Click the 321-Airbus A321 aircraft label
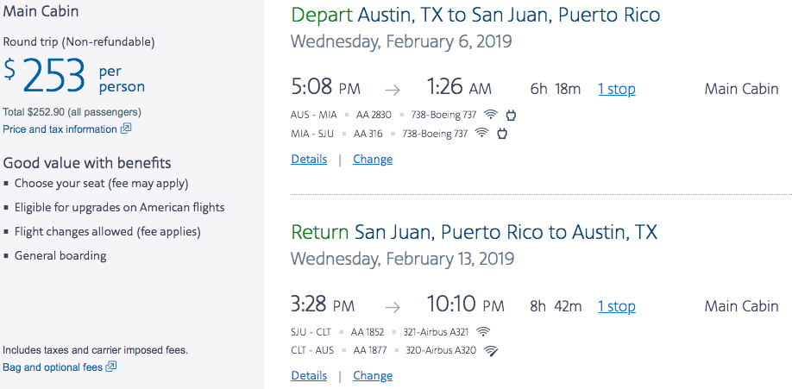The image size is (792, 389). point(434,331)
